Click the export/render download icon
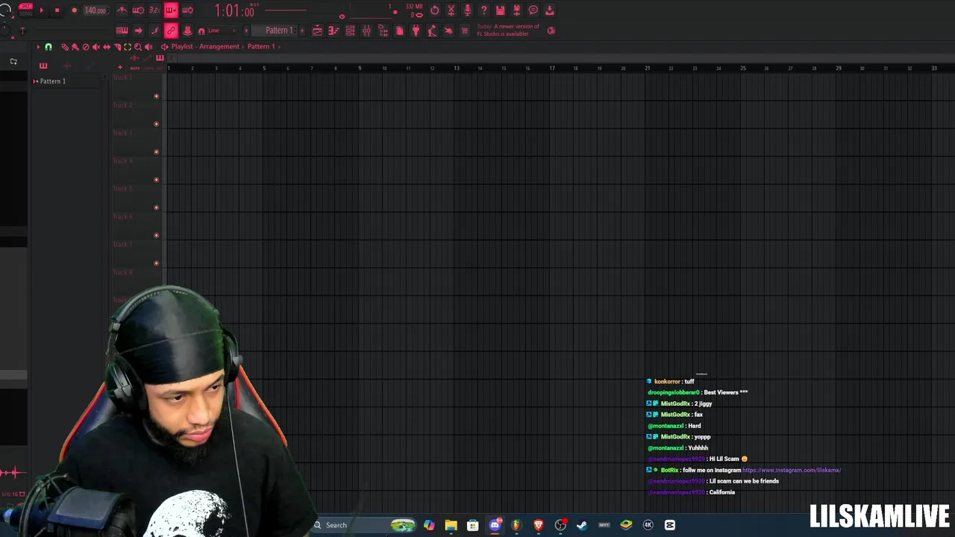This screenshot has height=537, width=955. pyautogui.click(x=550, y=10)
